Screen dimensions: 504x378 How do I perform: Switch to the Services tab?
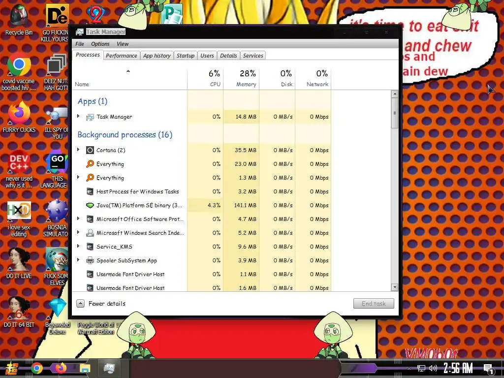coord(253,56)
